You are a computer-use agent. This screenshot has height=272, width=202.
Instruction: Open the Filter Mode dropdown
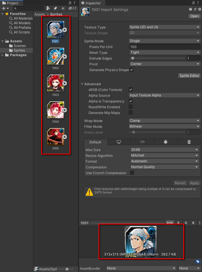(x=165, y=126)
